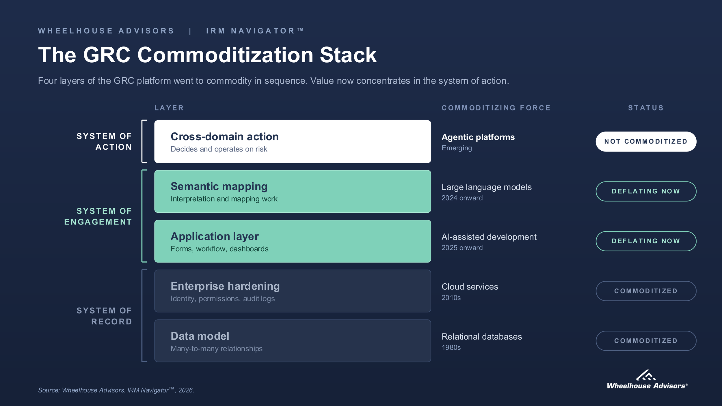Click the 2010s text
722x406 pixels.
(x=451, y=298)
